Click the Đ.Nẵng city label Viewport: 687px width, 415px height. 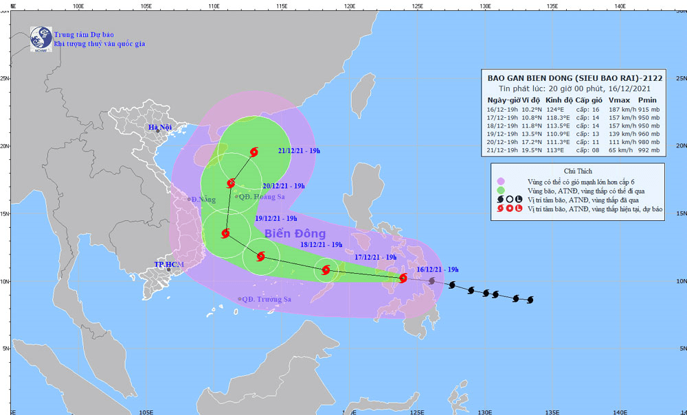click(x=204, y=200)
